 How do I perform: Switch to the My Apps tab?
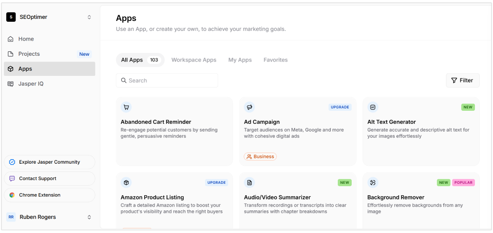(240, 60)
